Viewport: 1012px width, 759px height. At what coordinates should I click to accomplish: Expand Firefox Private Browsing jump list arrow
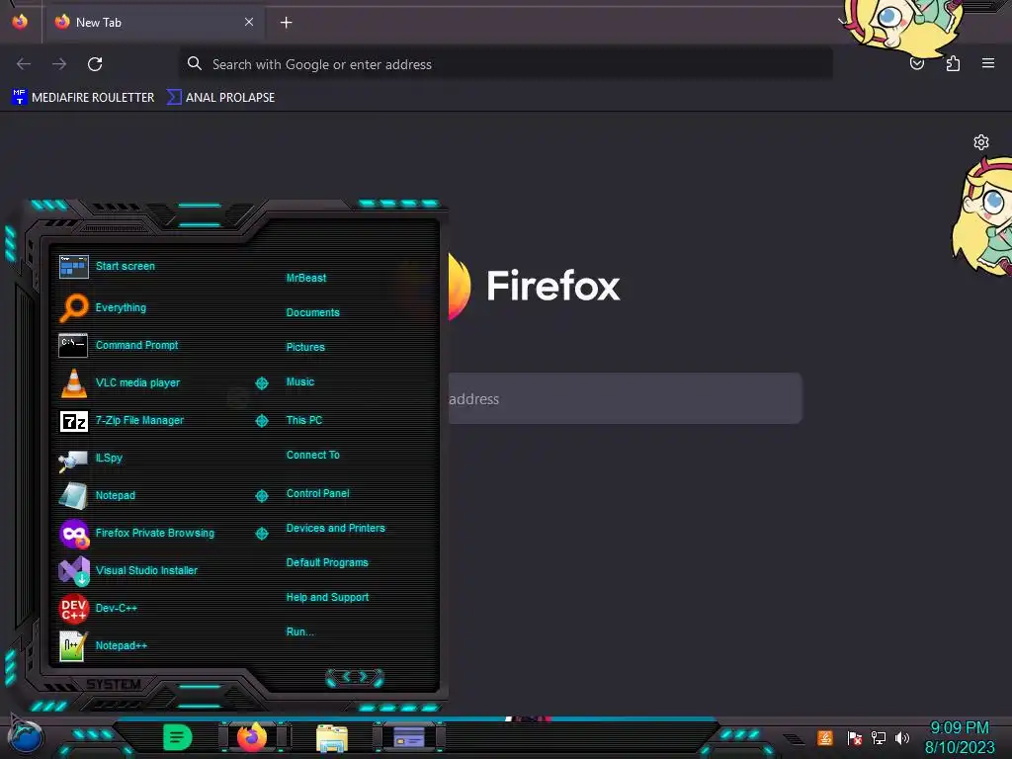(x=261, y=533)
